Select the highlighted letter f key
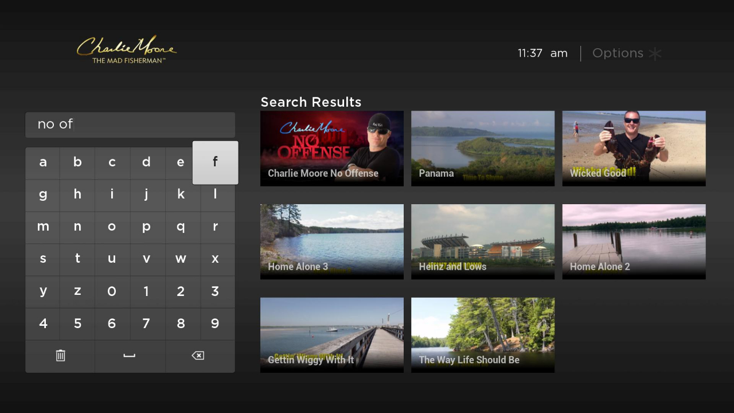Image resolution: width=734 pixels, height=413 pixels. click(215, 162)
